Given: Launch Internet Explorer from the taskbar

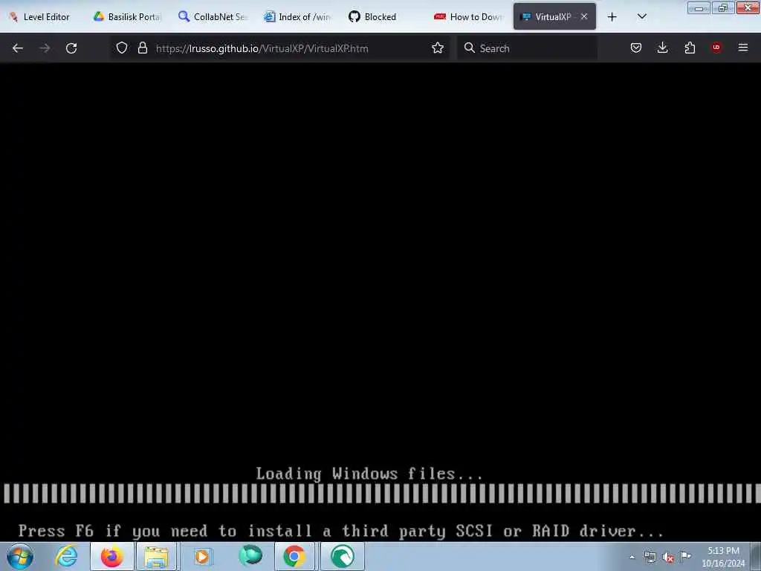Looking at the screenshot, I should tap(66, 556).
